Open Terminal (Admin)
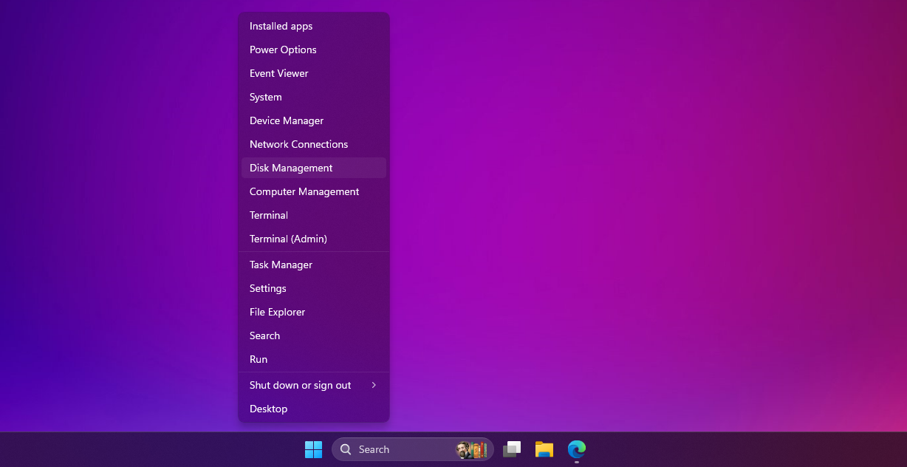The width and height of the screenshot is (907, 467). 314,239
